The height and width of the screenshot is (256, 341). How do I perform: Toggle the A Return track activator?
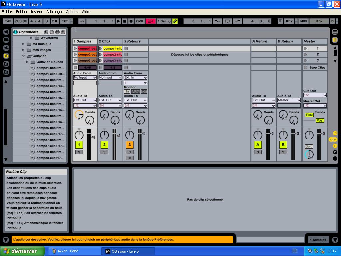pos(258,145)
